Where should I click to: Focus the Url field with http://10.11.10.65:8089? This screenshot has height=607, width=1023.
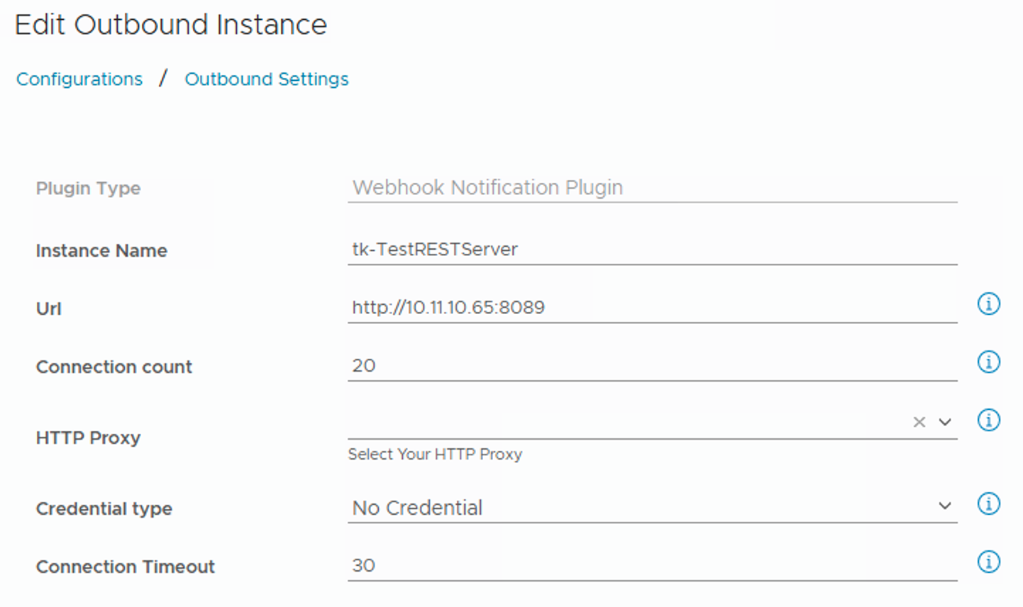(651, 308)
